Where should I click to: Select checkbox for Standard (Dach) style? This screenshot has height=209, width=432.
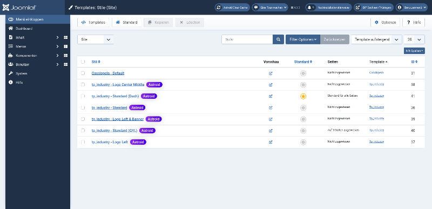pyautogui.click(x=83, y=96)
